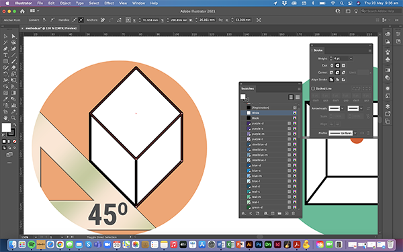Select the Rotate tool
The height and width of the screenshot is (252, 403).
(x=5, y=74)
